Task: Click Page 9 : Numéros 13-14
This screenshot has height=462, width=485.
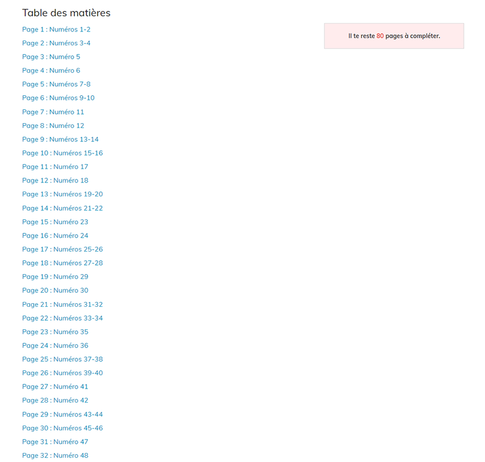Action: (x=60, y=139)
